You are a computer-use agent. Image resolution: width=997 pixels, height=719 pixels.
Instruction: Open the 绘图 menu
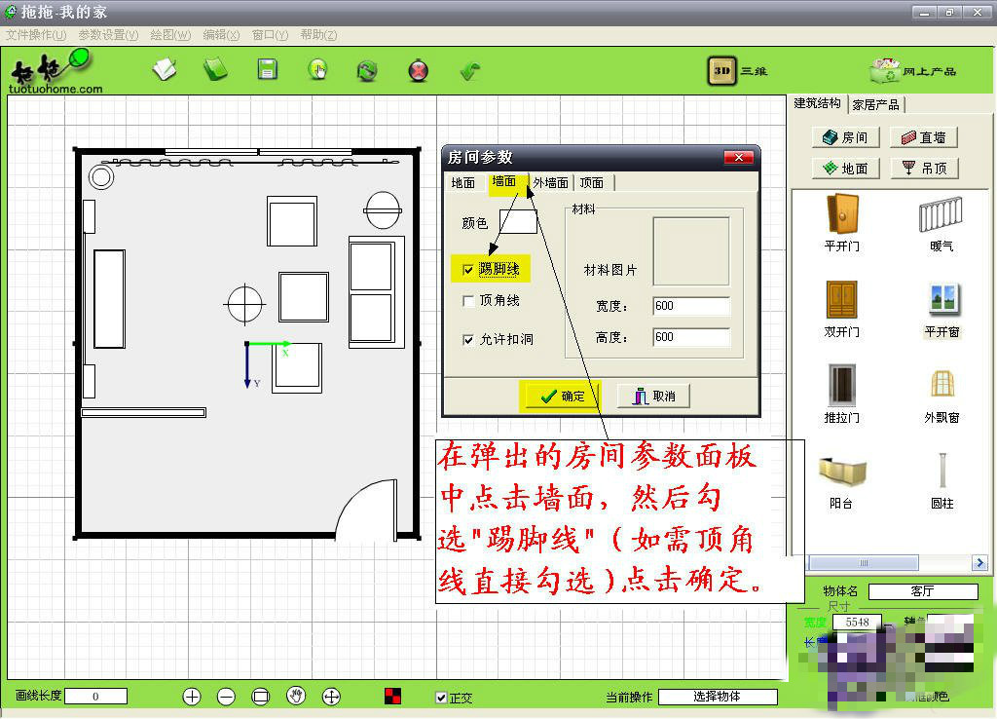170,35
